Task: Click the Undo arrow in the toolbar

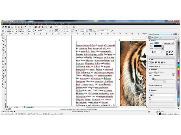Action: [x=25, y=27]
